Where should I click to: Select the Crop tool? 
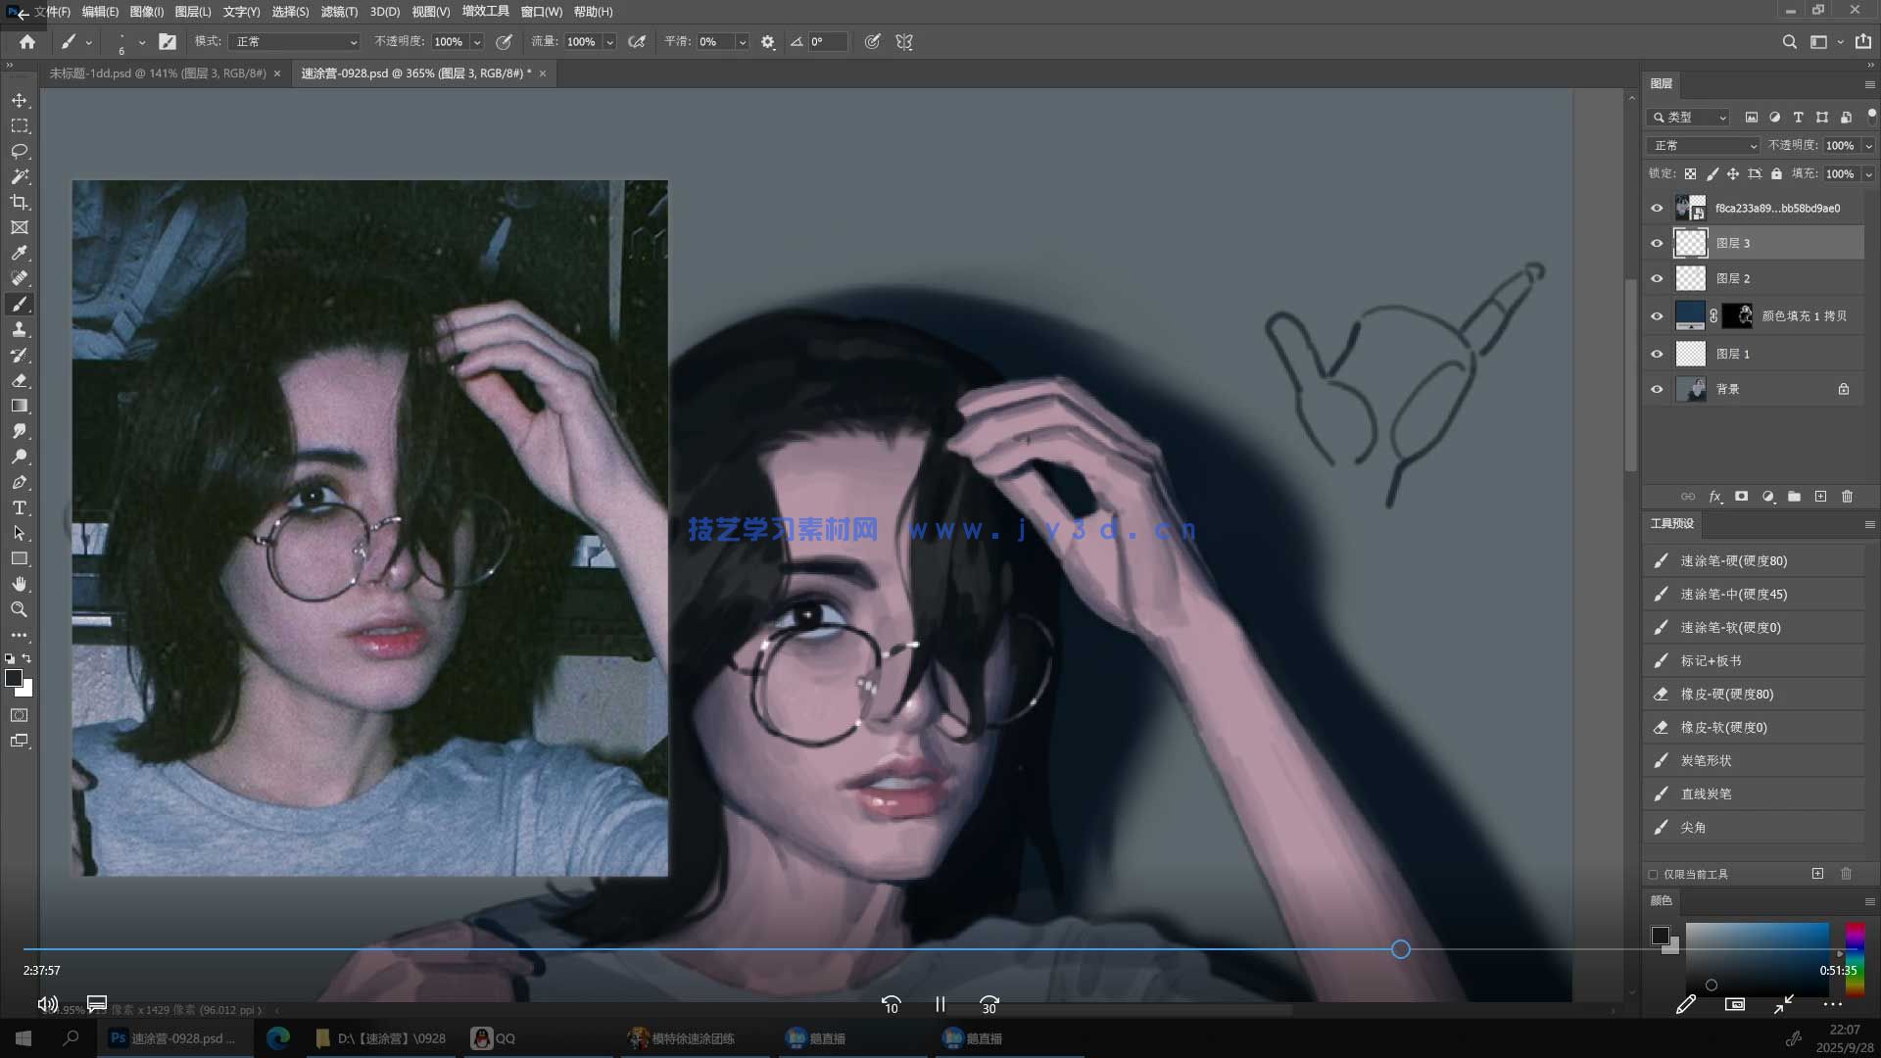tap(19, 202)
